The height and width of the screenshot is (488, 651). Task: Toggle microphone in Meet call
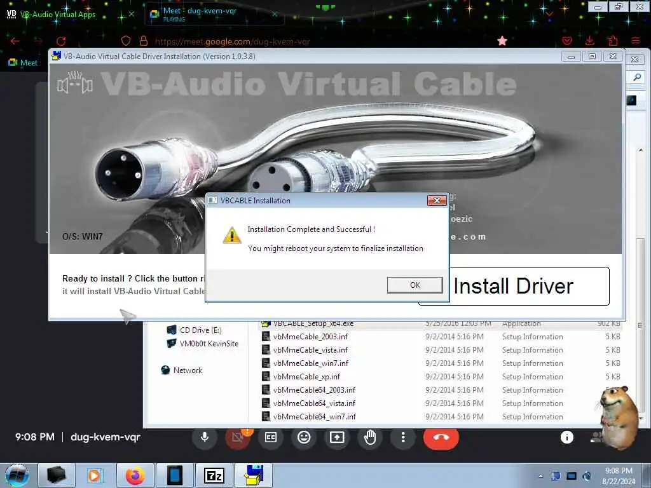point(204,437)
